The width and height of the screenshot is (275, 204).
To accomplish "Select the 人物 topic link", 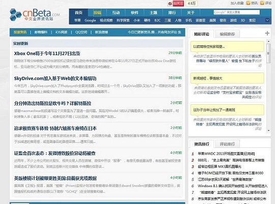I will [178, 20].
